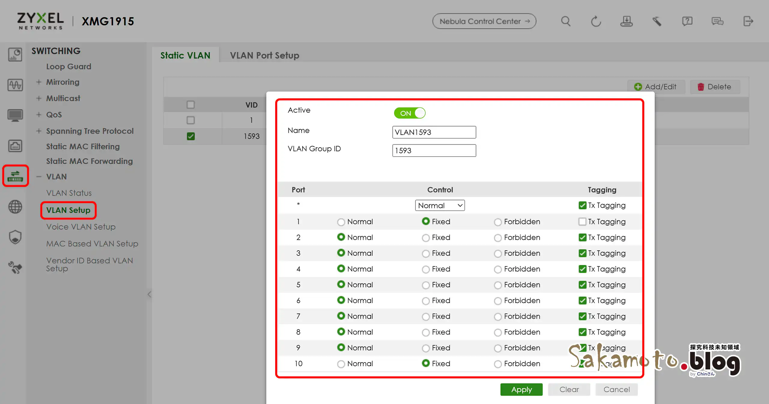Select Forbidden radio for port 5
The height and width of the screenshot is (404, 769).
click(498, 285)
